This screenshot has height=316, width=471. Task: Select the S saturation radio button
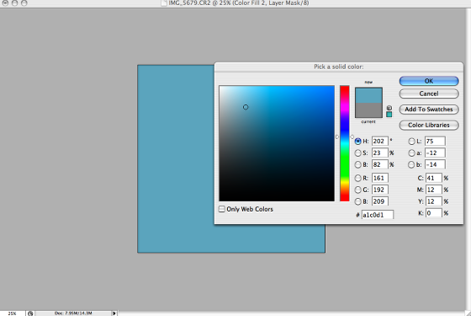(357, 153)
